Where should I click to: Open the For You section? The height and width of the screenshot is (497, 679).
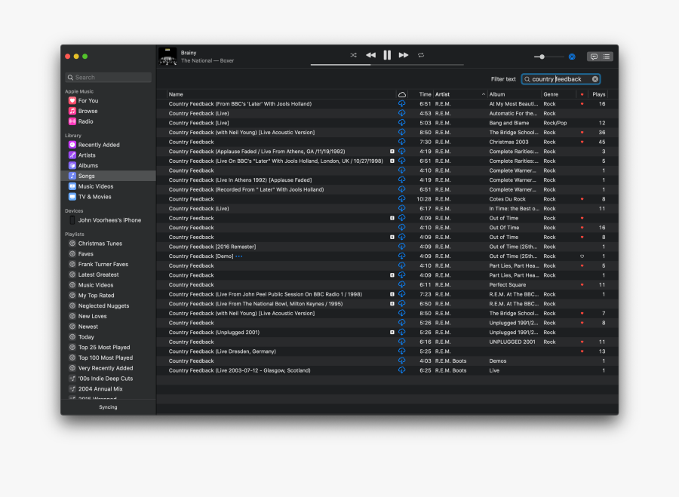[88, 100]
